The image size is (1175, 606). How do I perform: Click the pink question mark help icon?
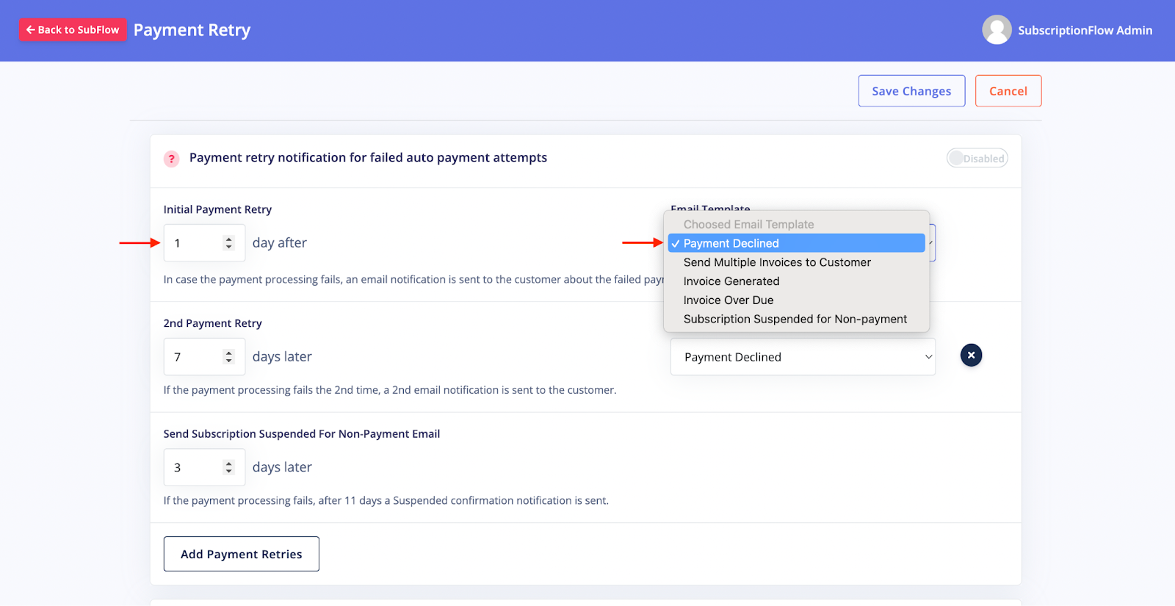click(x=171, y=159)
